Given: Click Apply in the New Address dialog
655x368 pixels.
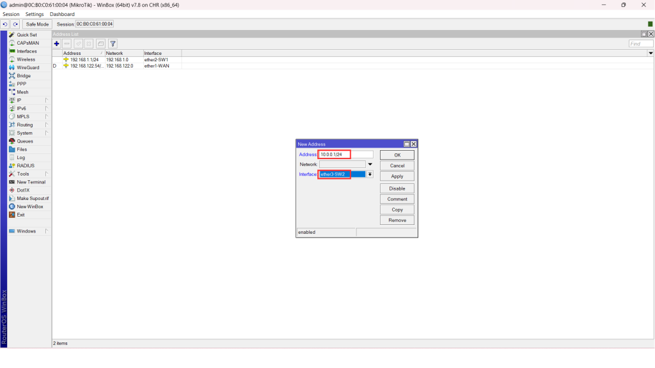Looking at the screenshot, I should (x=397, y=176).
